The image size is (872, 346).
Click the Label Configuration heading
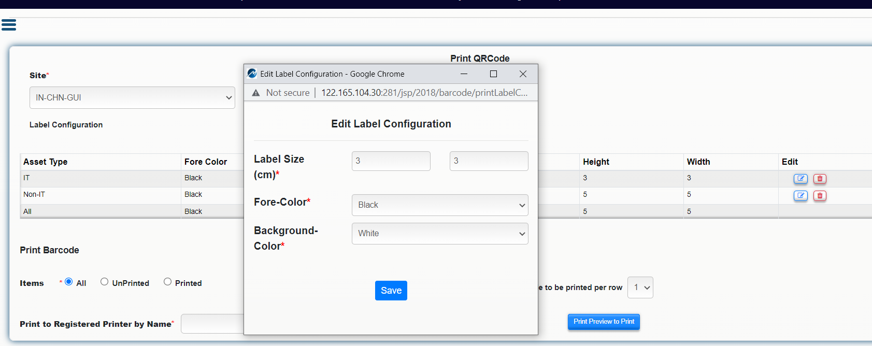click(x=66, y=125)
